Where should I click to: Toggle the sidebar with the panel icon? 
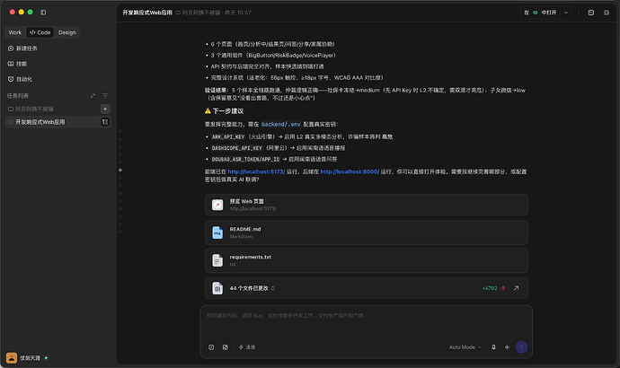click(x=43, y=13)
